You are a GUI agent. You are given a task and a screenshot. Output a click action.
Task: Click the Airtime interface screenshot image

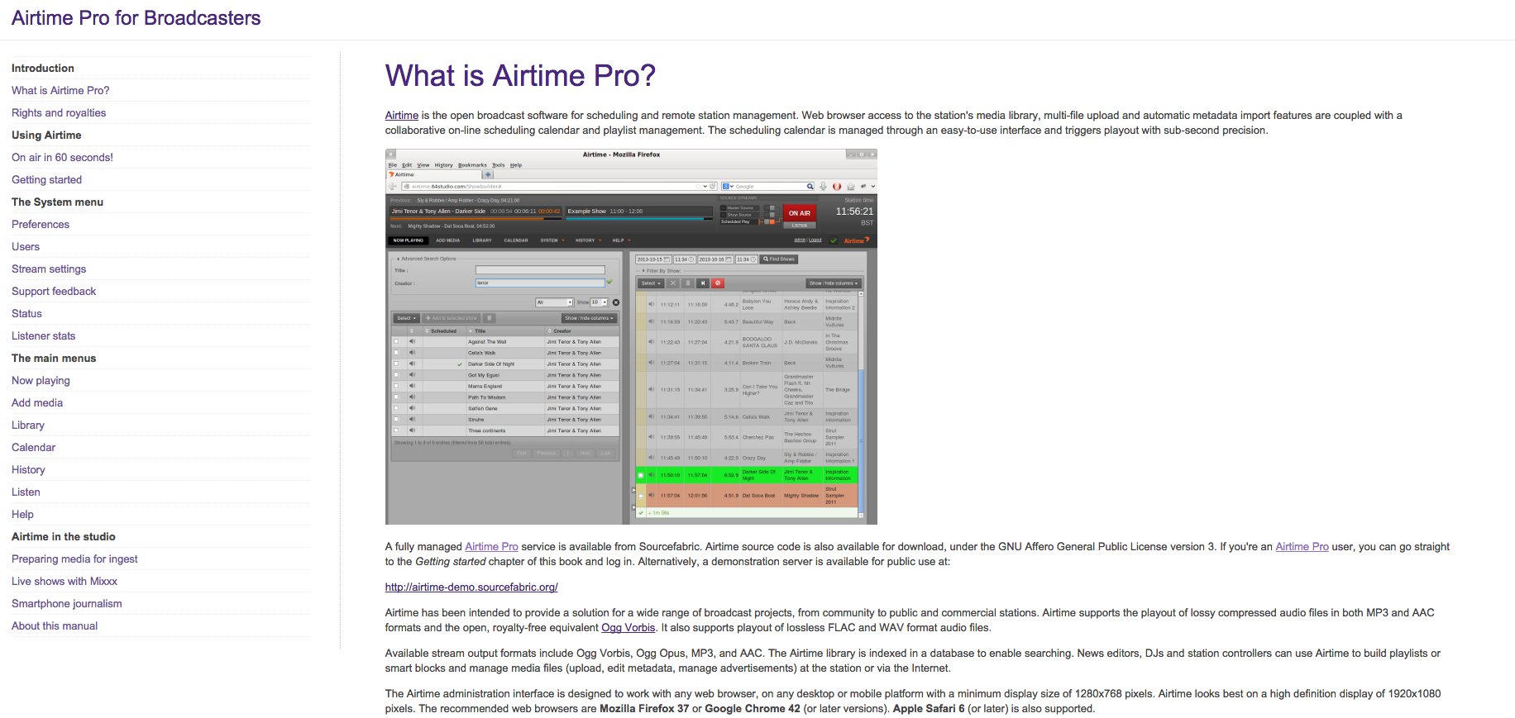pos(631,336)
